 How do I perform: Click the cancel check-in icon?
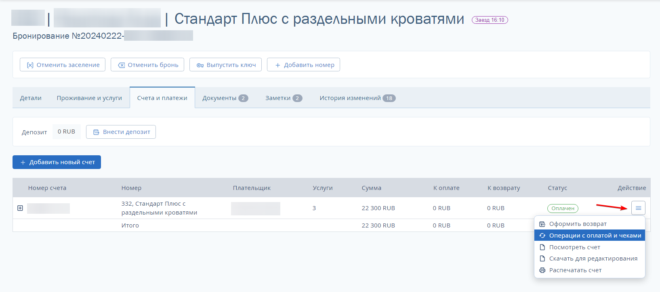click(30, 65)
